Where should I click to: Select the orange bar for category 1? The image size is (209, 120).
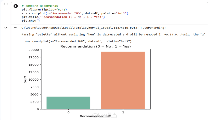(123, 80)
